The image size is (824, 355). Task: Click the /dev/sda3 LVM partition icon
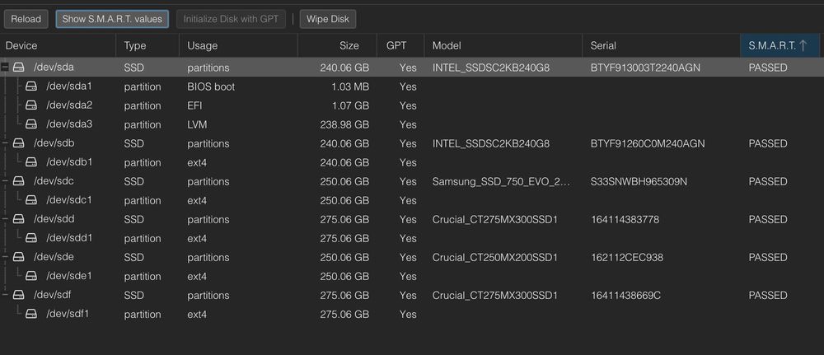coord(31,124)
